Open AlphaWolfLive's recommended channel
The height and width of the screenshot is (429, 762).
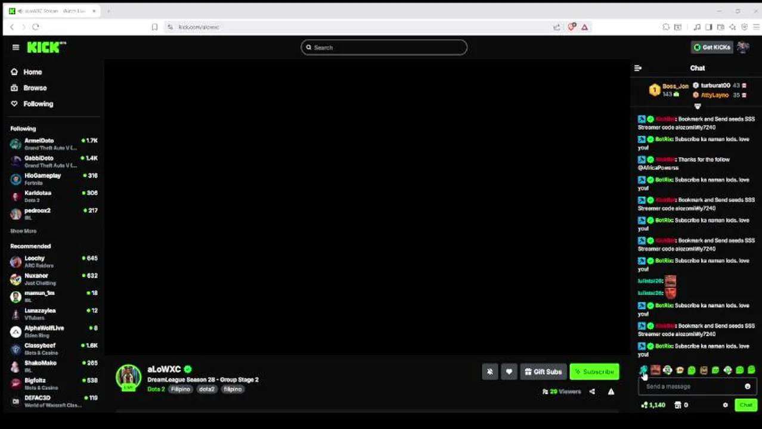point(54,331)
